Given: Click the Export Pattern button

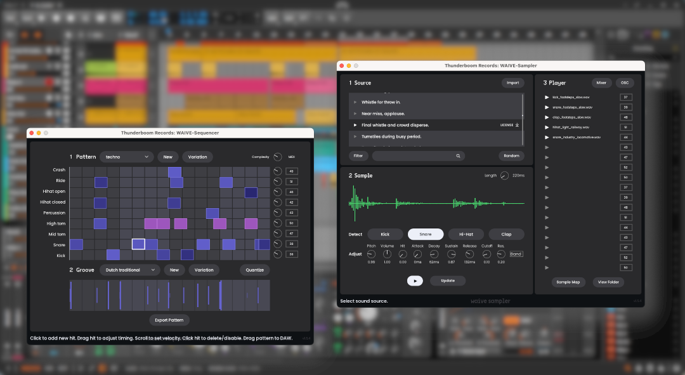Looking at the screenshot, I should coord(169,320).
